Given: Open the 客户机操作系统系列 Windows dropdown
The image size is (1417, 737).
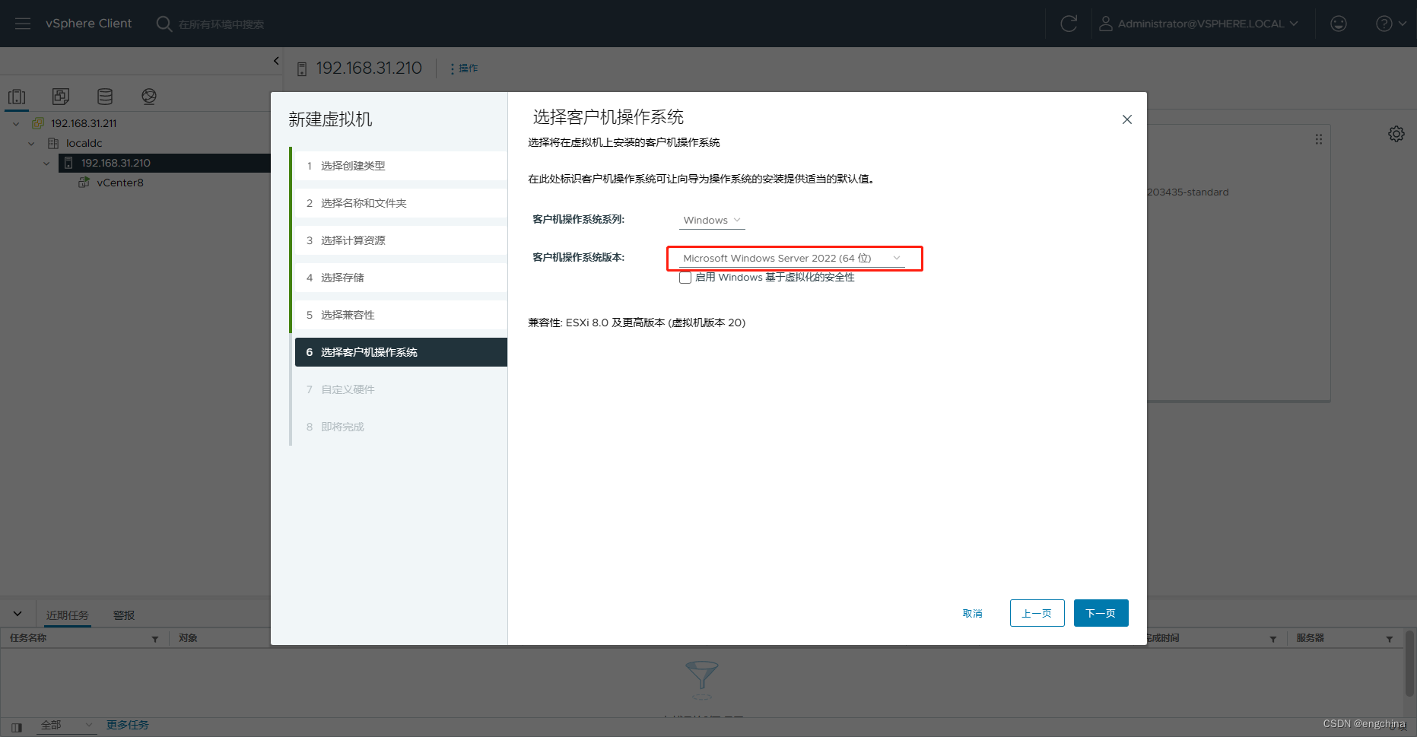Looking at the screenshot, I should pyautogui.click(x=710, y=220).
